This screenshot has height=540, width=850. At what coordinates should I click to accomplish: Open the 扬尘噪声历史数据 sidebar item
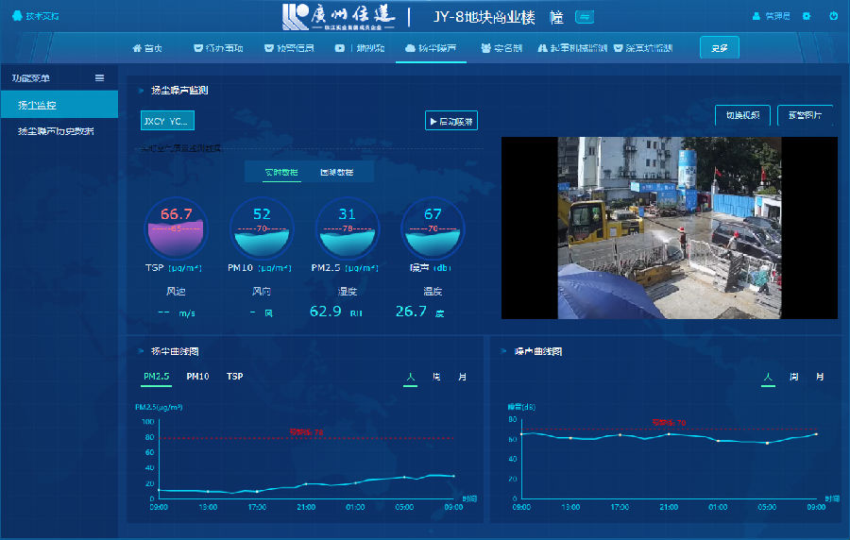(56, 131)
